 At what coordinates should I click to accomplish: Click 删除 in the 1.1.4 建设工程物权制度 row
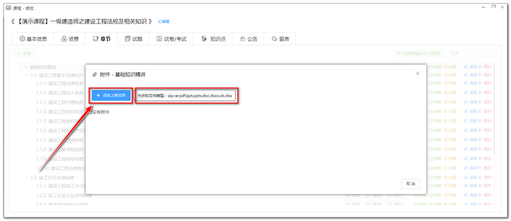(x=485, y=112)
